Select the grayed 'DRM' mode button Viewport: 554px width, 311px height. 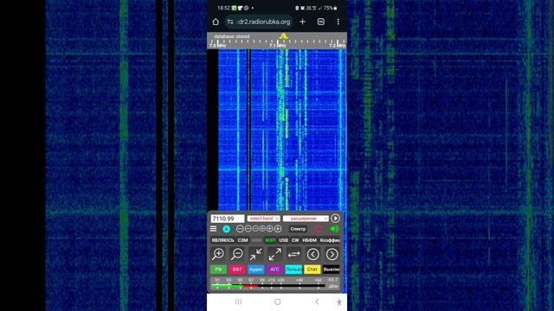[x=256, y=240]
